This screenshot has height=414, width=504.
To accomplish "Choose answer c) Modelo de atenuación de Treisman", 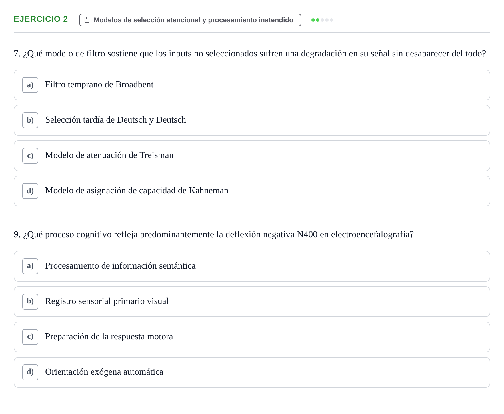I will [252, 156].
